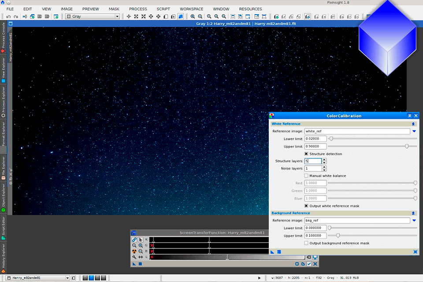Open the WORKSPACE menu
The height and width of the screenshot is (282, 423).
(x=192, y=9)
